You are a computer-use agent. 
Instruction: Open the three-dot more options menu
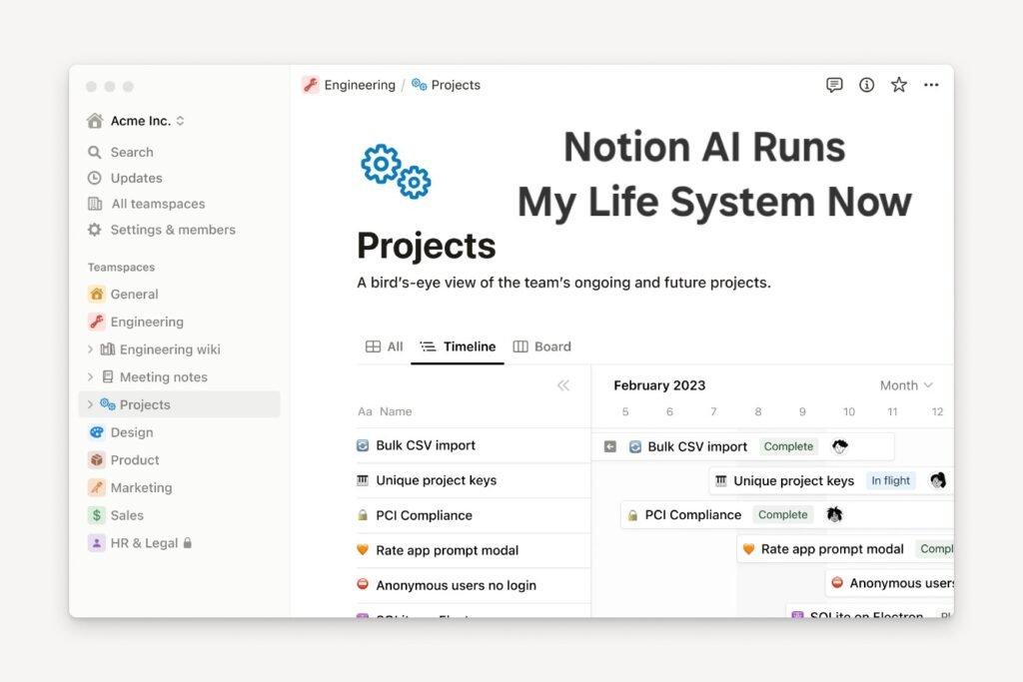(931, 85)
